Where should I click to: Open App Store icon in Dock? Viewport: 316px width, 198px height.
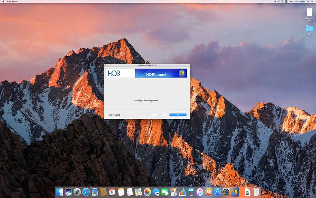click(x=218, y=192)
